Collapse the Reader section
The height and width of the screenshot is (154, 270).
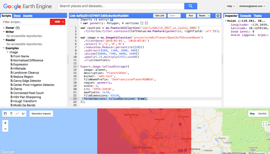(4, 40)
